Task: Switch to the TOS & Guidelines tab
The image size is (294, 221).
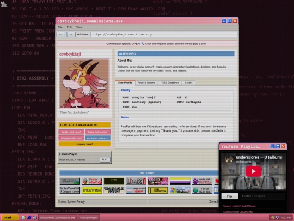Action: [x=170, y=83]
